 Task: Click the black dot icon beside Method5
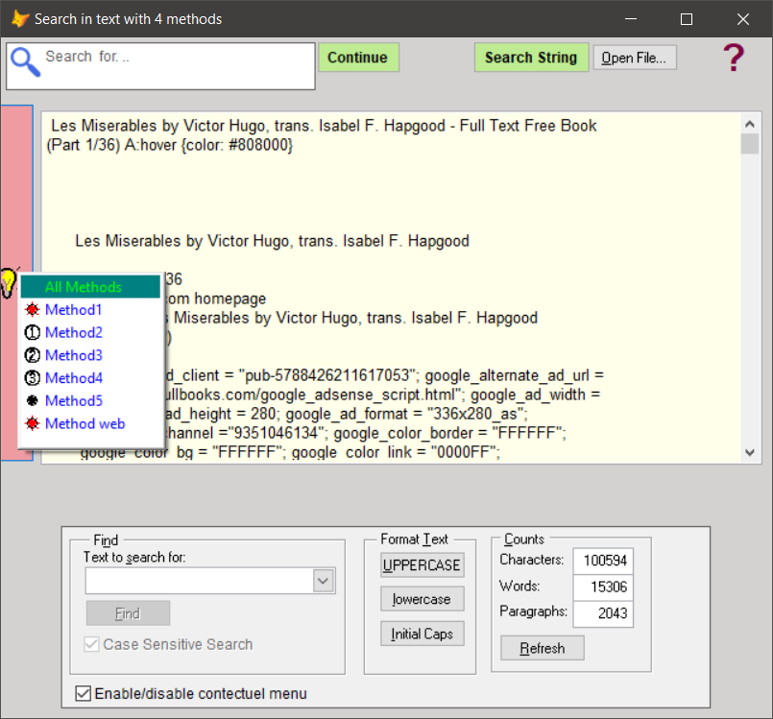(x=32, y=400)
